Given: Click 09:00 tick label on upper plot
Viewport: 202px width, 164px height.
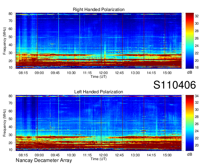Looking at the screenshot, I should tap(39, 73).
